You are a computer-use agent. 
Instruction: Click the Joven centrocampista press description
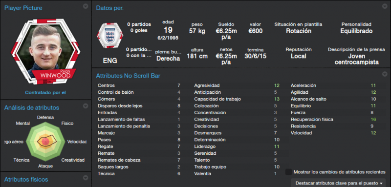click(356, 59)
